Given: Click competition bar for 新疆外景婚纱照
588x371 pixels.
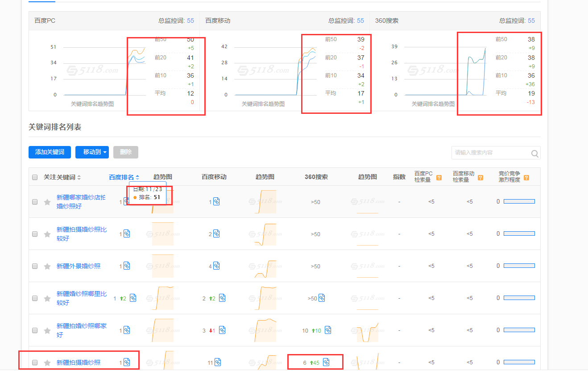Looking at the screenshot, I should pos(519,266).
